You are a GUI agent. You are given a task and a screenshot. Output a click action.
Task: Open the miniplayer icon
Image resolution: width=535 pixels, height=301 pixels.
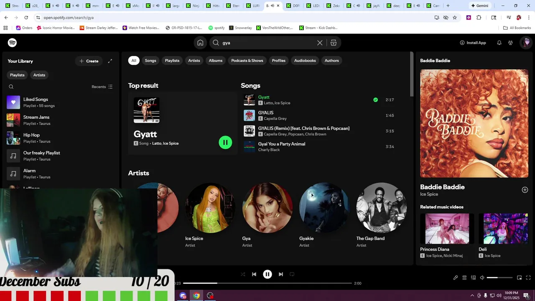[519, 278]
